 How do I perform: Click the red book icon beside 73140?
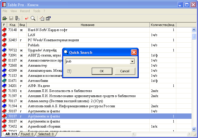click(4, 30)
